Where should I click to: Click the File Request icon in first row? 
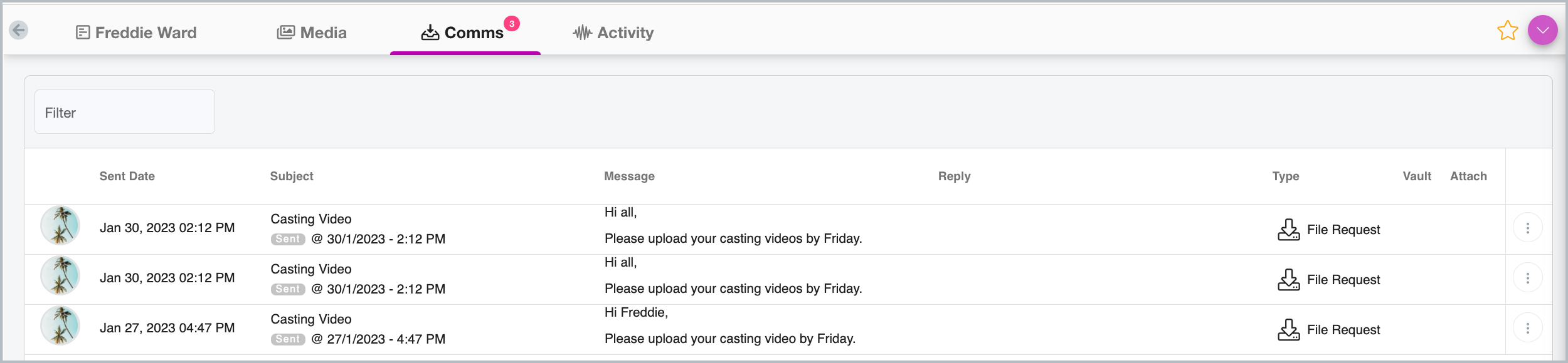[1288, 230]
